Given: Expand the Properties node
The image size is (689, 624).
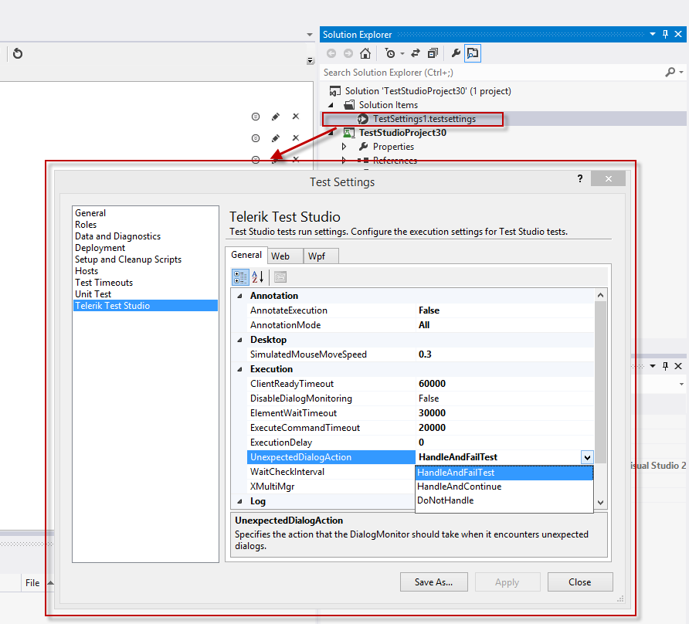Looking at the screenshot, I should click(344, 146).
